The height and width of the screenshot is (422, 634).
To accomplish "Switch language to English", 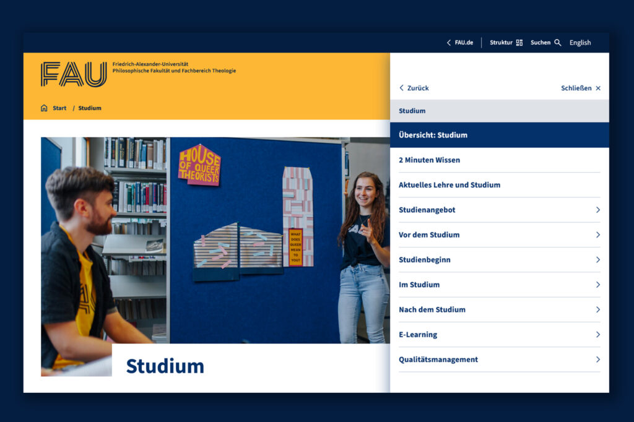I will 580,43.
